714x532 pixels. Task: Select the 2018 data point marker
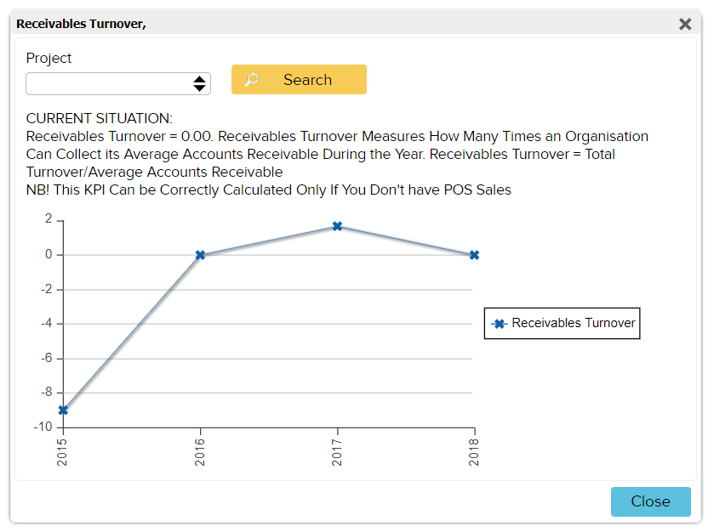(x=474, y=255)
